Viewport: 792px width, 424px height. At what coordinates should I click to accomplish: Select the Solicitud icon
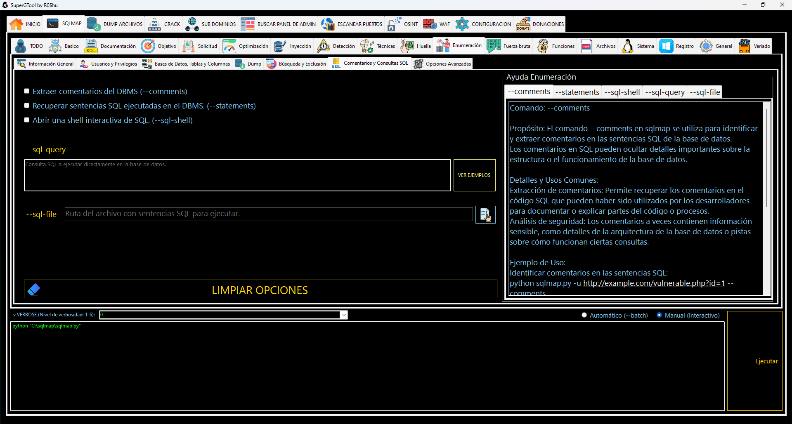click(188, 46)
